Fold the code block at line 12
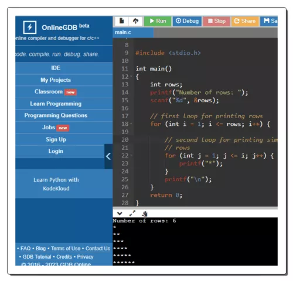 (x=131, y=76)
